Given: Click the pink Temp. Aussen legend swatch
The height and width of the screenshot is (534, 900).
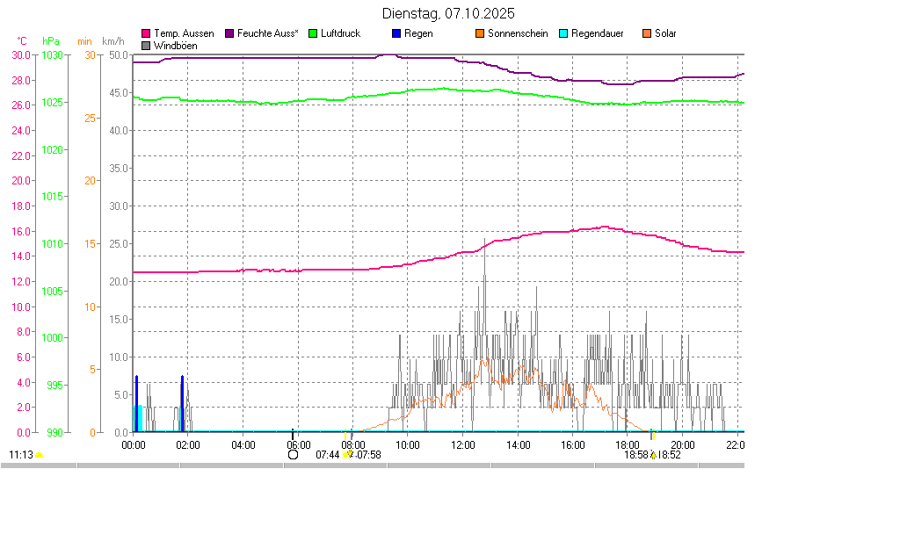Looking at the screenshot, I should pos(146,33).
